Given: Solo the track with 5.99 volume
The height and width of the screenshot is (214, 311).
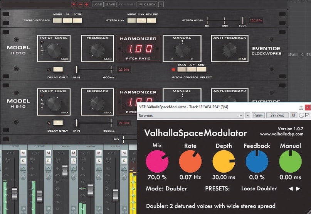Looking at the screenshot, I should click(74, 161).
